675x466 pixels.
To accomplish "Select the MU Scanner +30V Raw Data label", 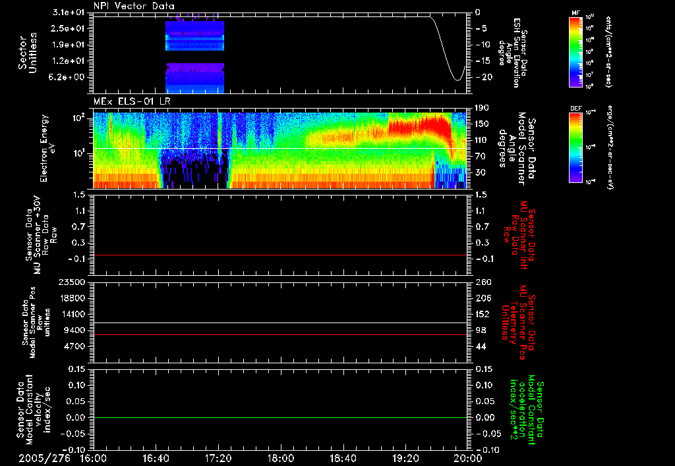I will click(41, 236).
